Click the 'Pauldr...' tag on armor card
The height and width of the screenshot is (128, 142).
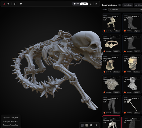coord(116,92)
